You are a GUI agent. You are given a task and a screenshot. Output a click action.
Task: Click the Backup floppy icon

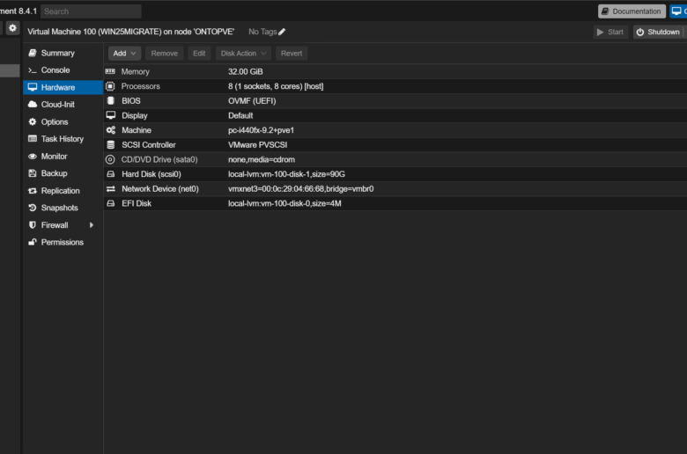click(x=33, y=173)
